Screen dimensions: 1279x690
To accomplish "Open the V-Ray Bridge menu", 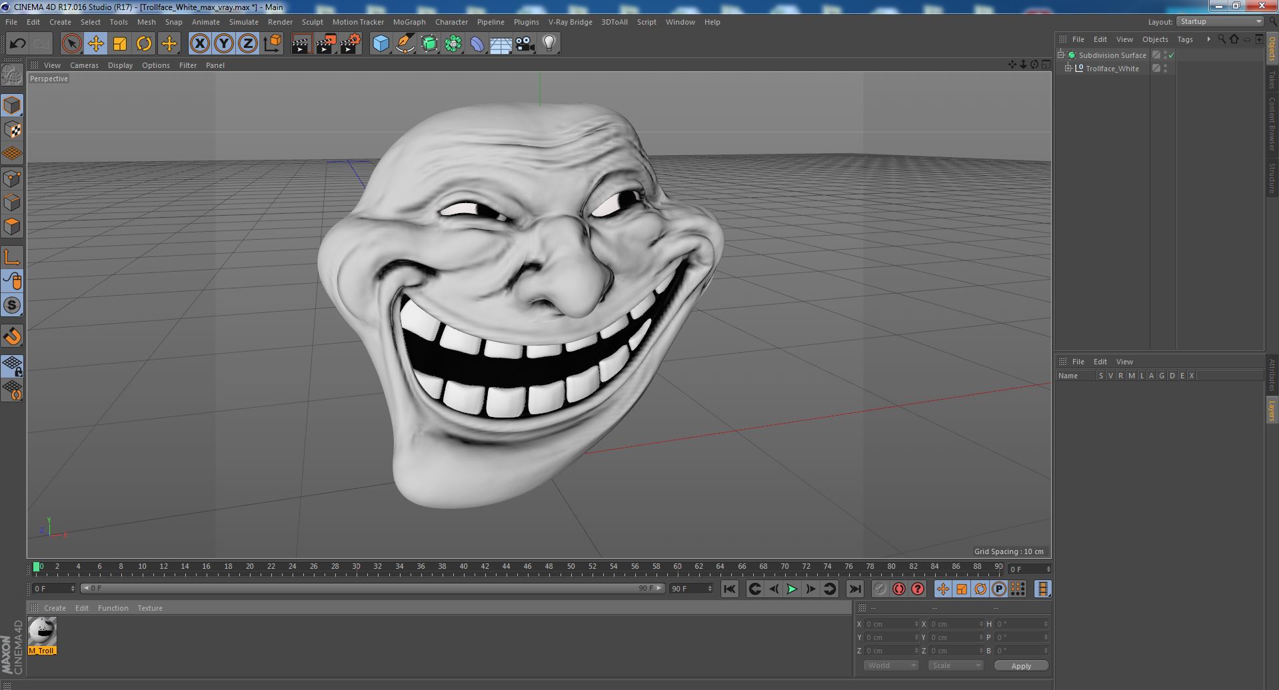I will 570,22.
